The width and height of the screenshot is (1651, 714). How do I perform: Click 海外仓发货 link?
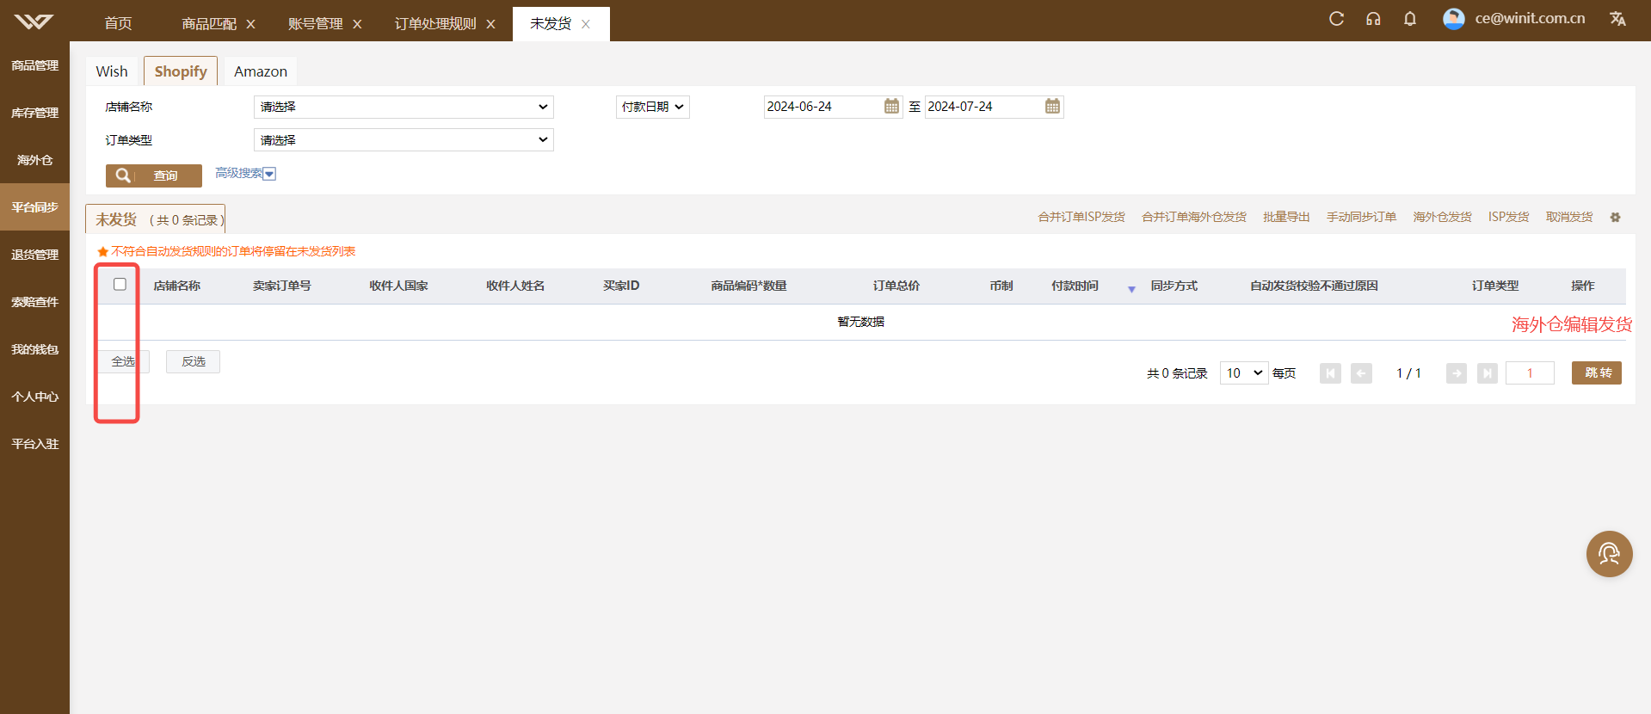1442,217
